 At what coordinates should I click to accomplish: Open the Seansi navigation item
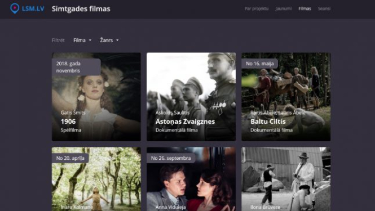click(324, 8)
